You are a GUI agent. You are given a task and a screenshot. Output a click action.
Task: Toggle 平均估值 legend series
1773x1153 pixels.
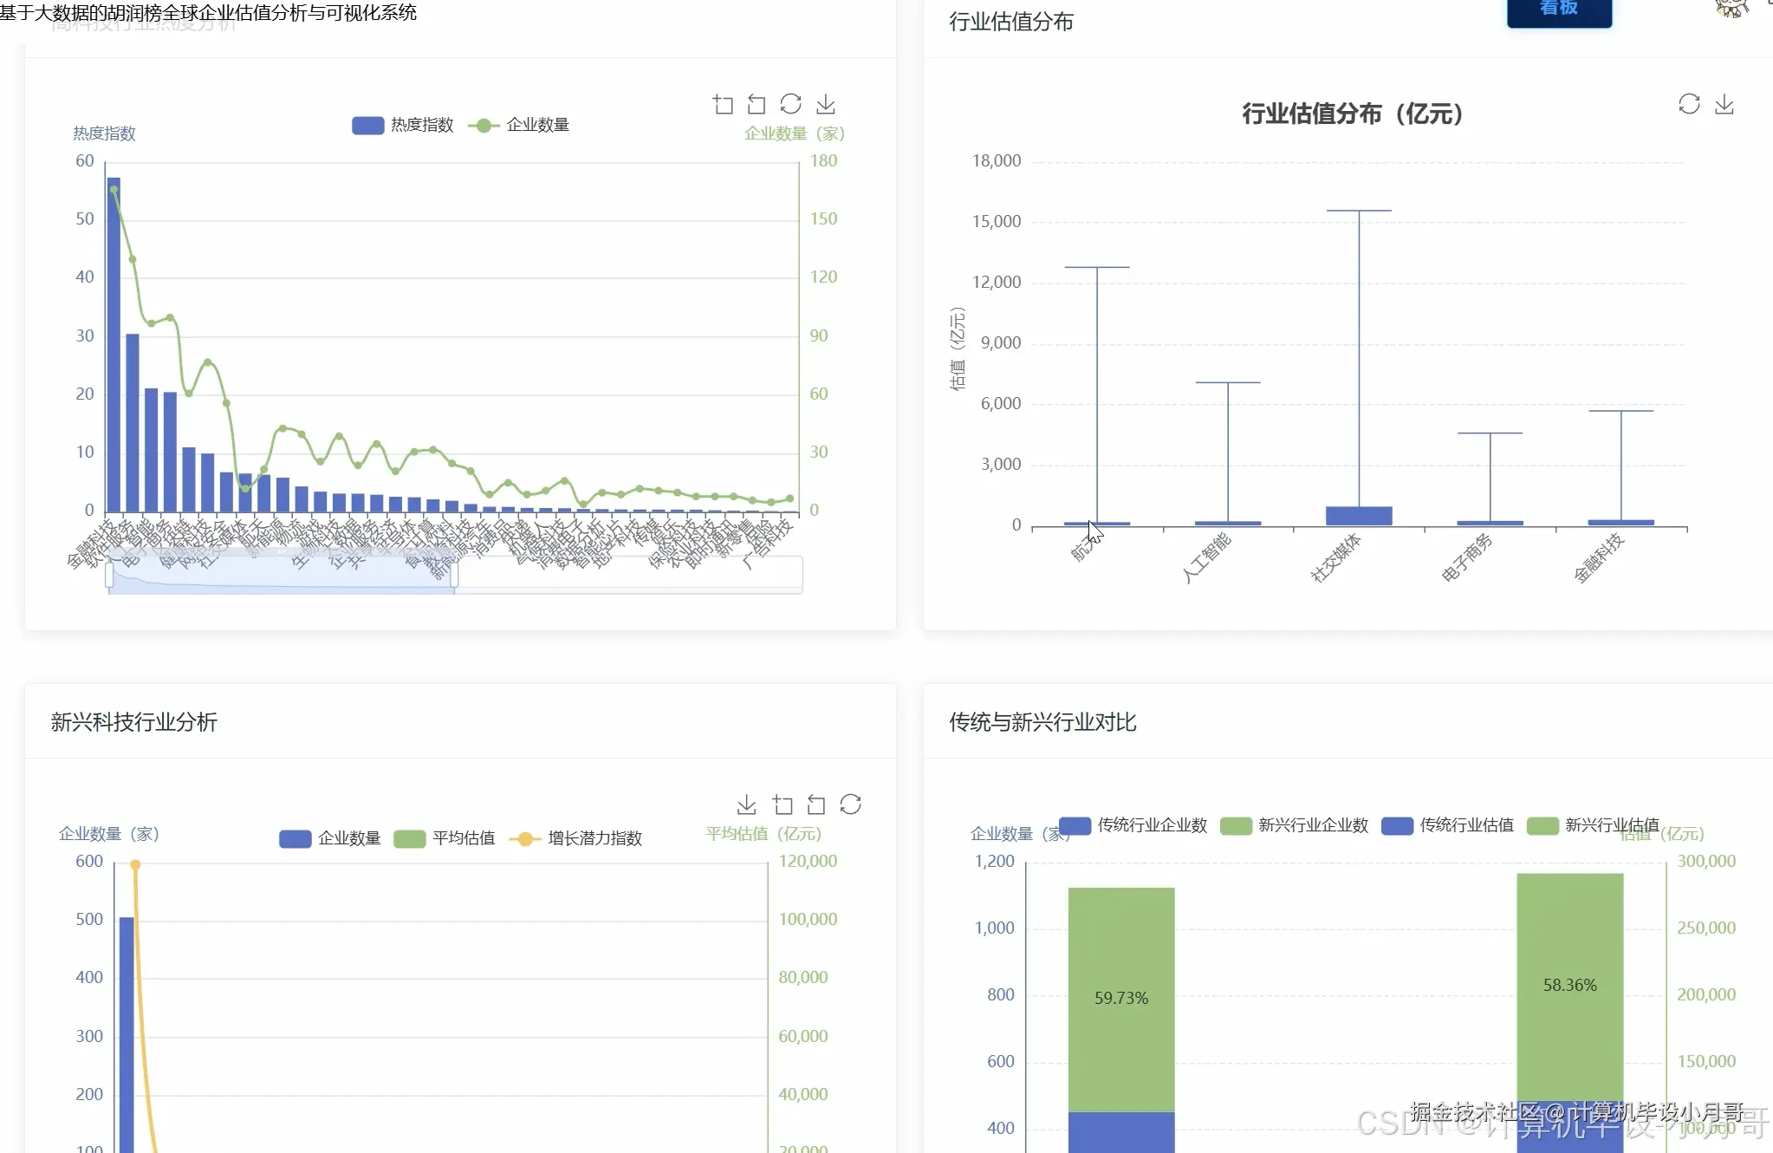445,838
